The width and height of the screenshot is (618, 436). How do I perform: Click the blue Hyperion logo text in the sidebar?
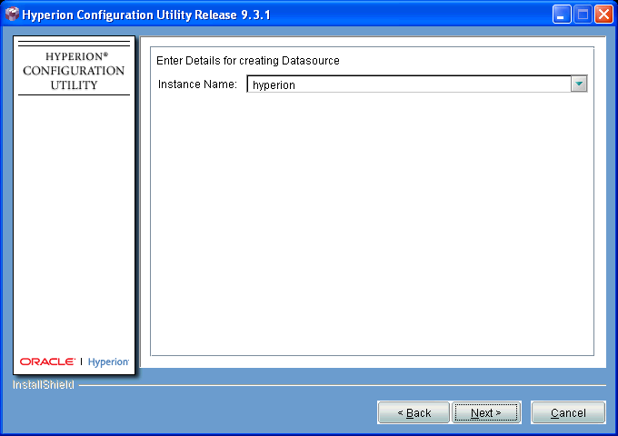(108, 362)
